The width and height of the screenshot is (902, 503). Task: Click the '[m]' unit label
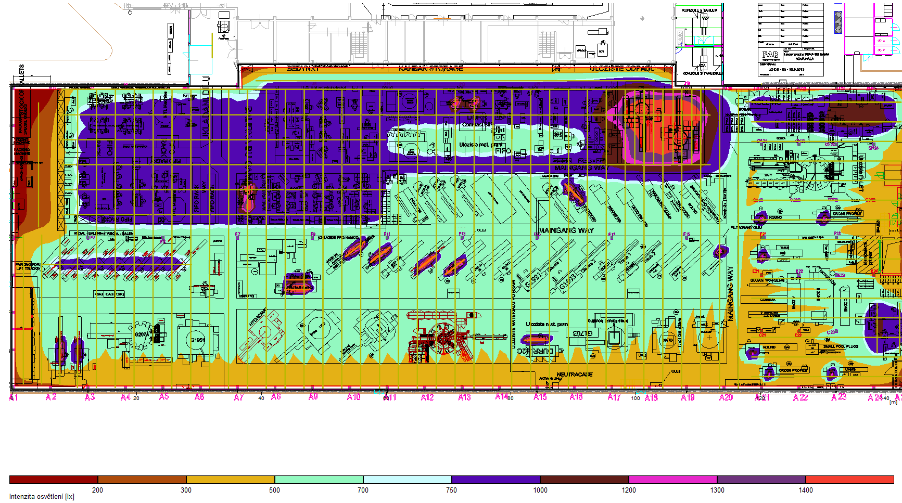[x=893, y=402]
